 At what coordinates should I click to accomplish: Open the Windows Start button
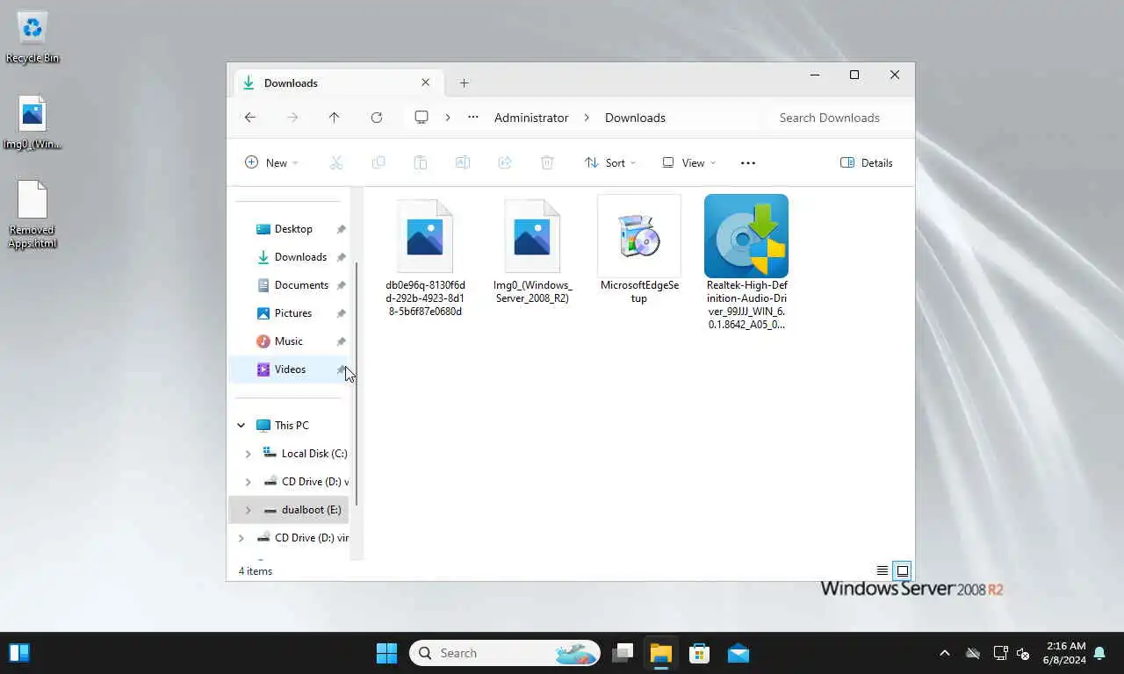pos(386,653)
